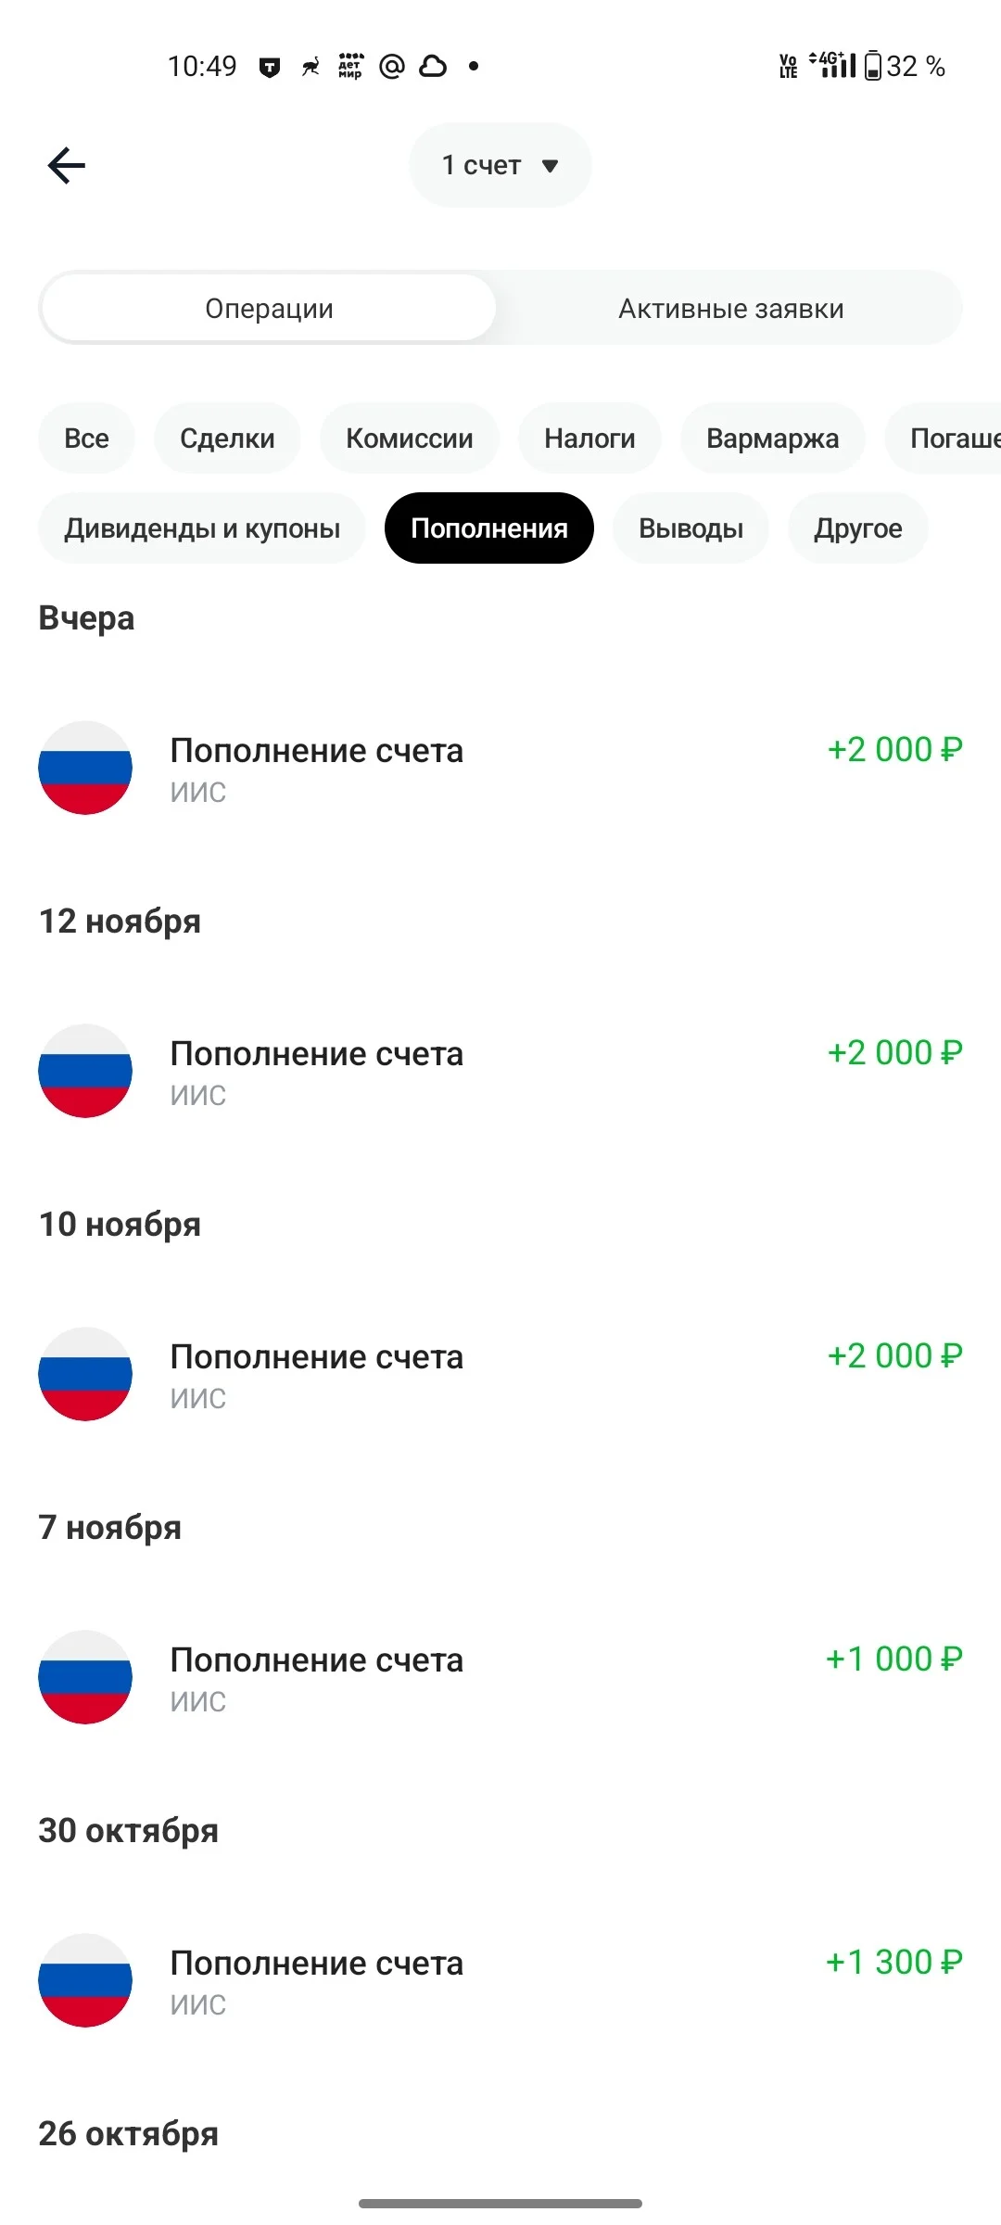Screen dimensions: 1001x2225
Task: Select the Выводы filter chip
Action: click(x=691, y=528)
